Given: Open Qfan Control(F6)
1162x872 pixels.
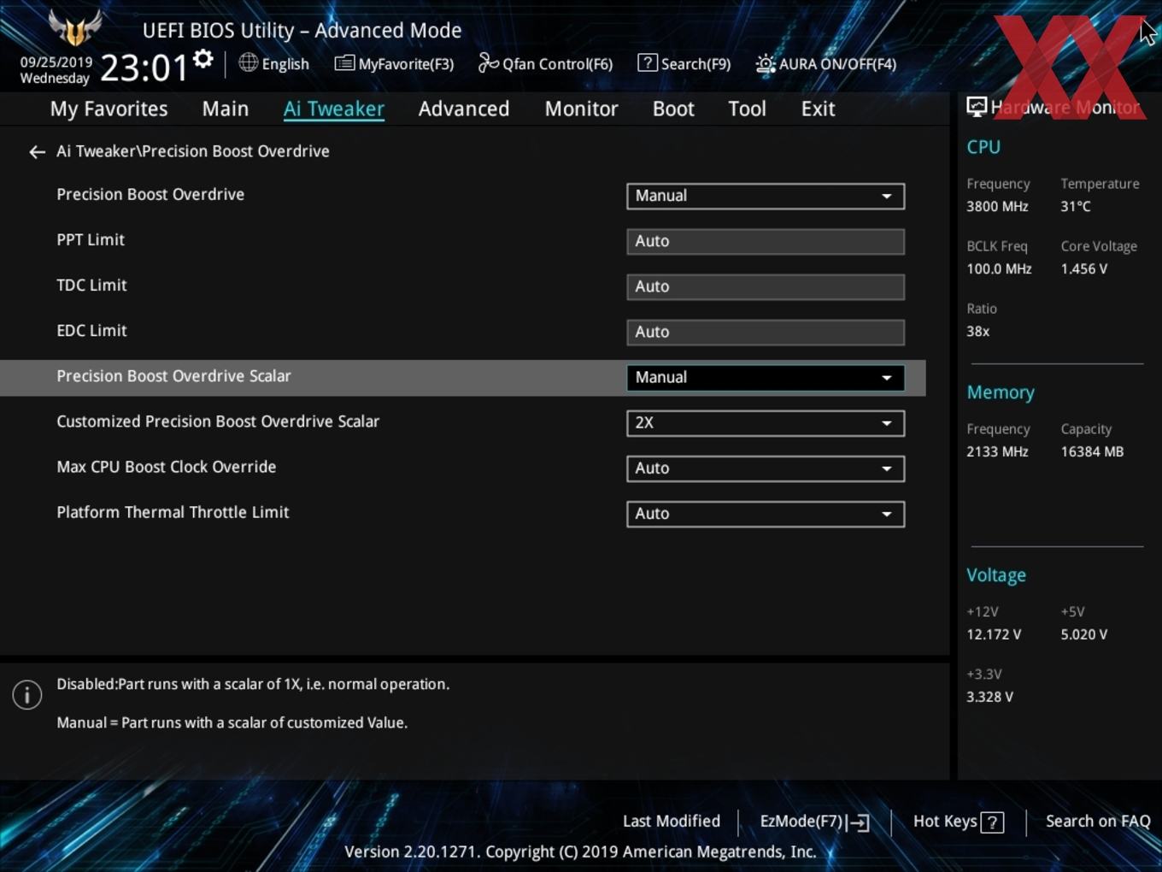Looking at the screenshot, I should [x=545, y=63].
